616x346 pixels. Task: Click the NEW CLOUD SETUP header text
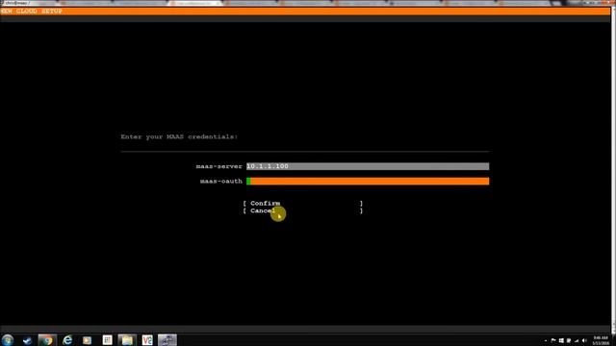(x=32, y=11)
